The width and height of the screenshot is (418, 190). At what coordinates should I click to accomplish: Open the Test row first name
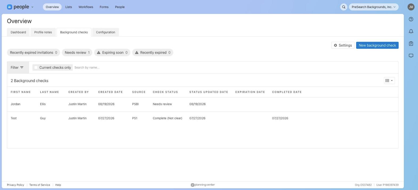[14, 118]
